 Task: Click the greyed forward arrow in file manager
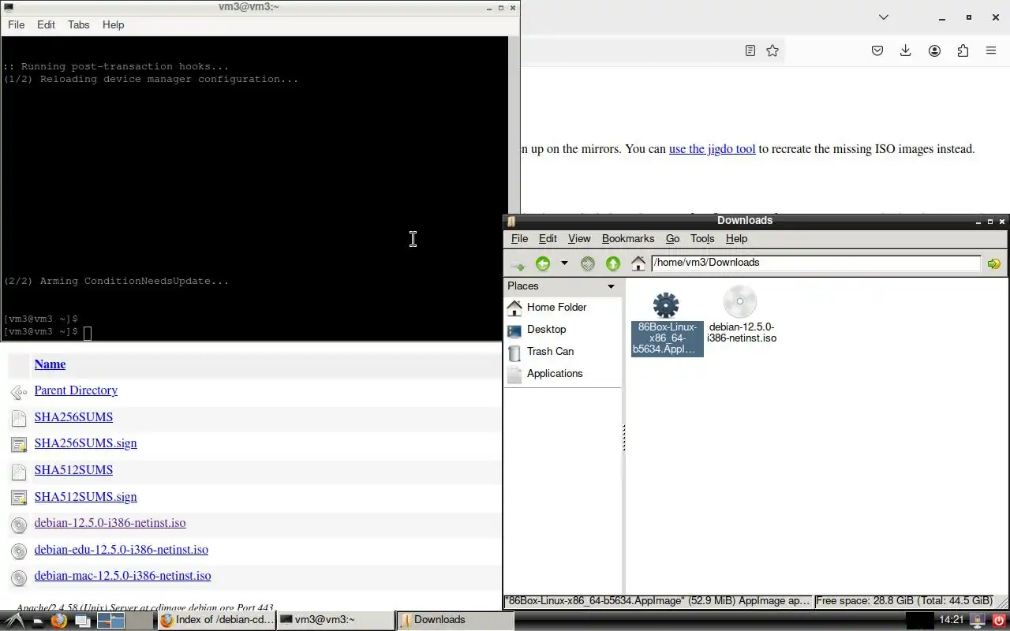pos(588,263)
